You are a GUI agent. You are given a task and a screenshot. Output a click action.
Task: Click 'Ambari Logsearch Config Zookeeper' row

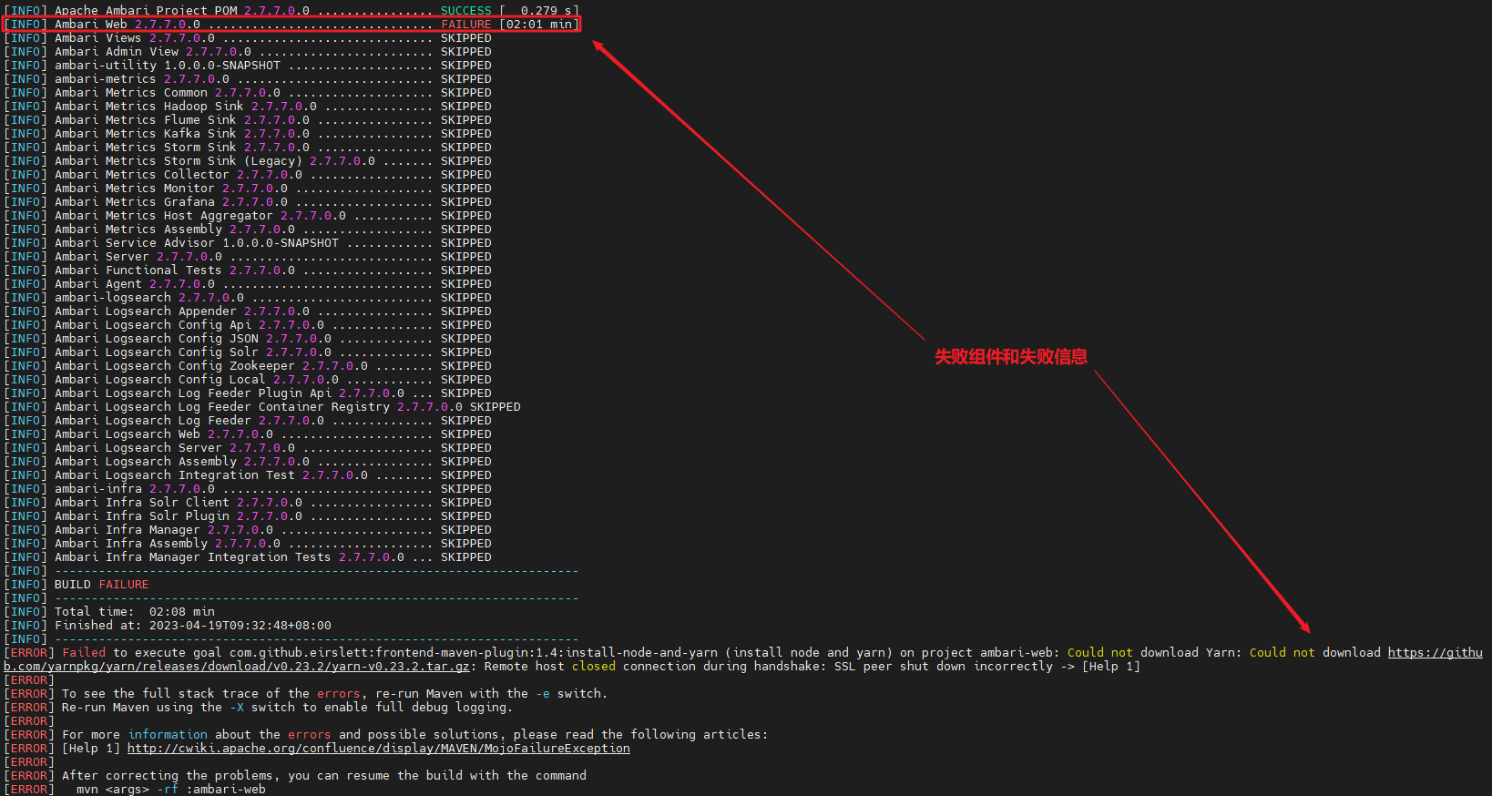[x=248, y=366]
